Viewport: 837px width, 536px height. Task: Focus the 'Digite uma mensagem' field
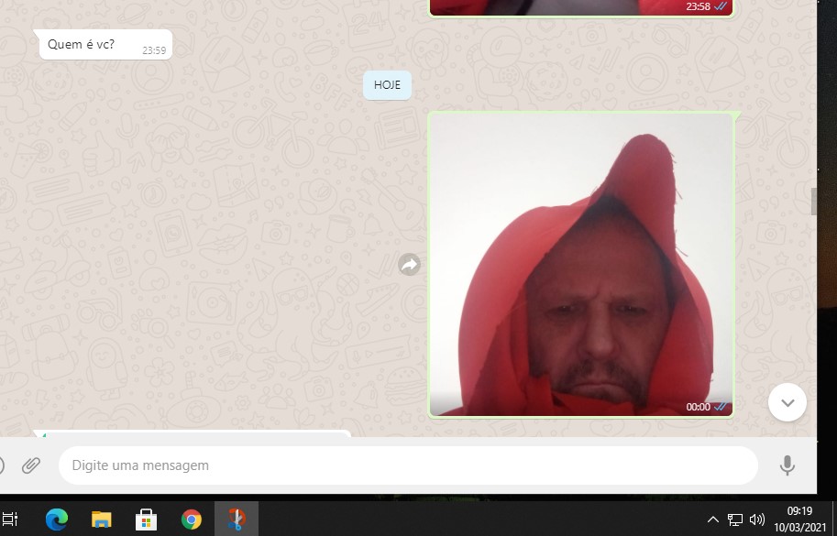pos(408,465)
